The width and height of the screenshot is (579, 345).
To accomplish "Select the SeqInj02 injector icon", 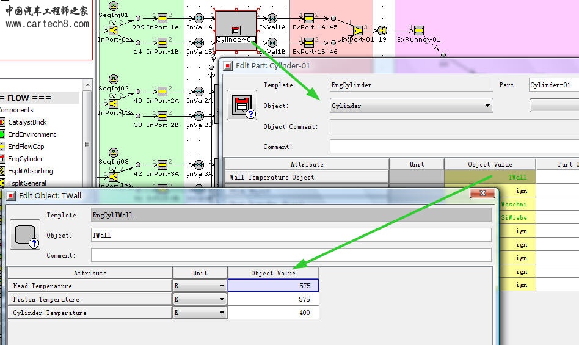I will pyautogui.click(x=114, y=79).
